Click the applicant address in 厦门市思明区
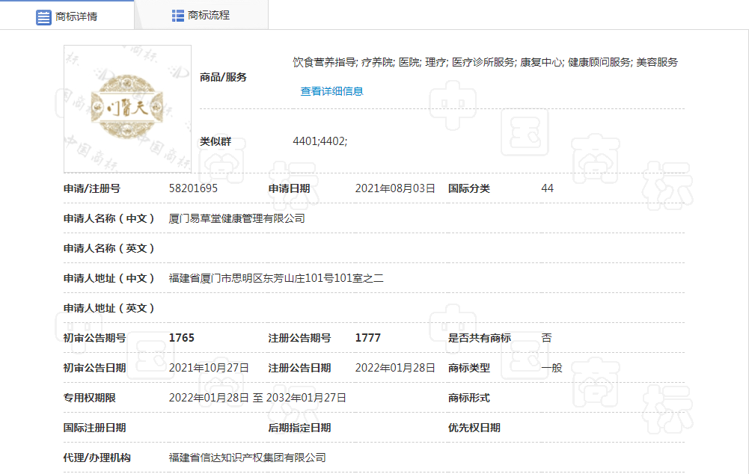 tap(276, 278)
